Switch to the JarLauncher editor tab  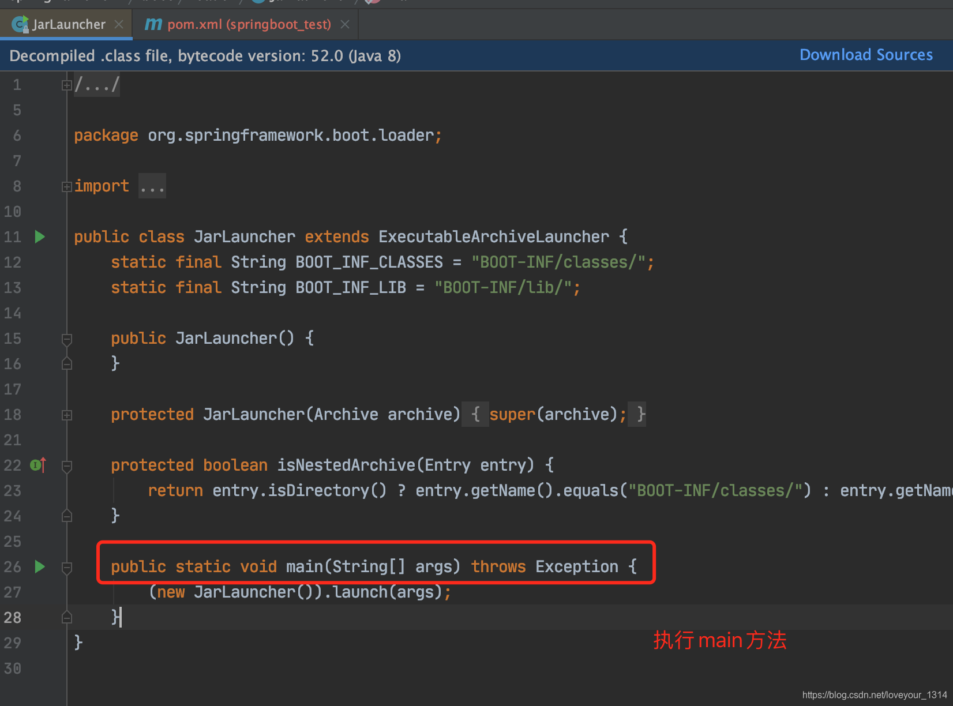pos(66,24)
